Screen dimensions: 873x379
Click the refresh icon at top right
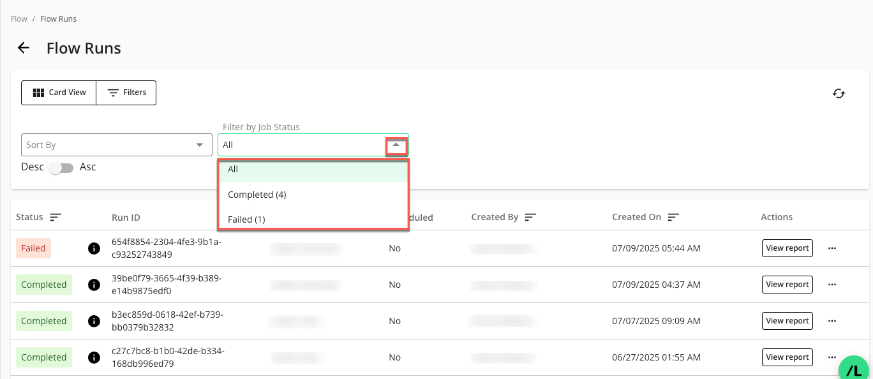pos(839,94)
